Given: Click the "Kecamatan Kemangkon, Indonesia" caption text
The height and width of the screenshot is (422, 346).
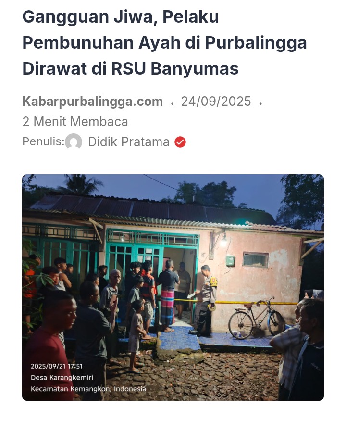Looking at the screenshot, I should point(88,389).
